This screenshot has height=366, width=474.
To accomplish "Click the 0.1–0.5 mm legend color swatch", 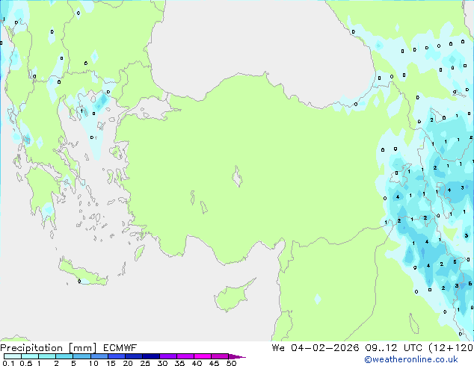I will click(13, 356).
